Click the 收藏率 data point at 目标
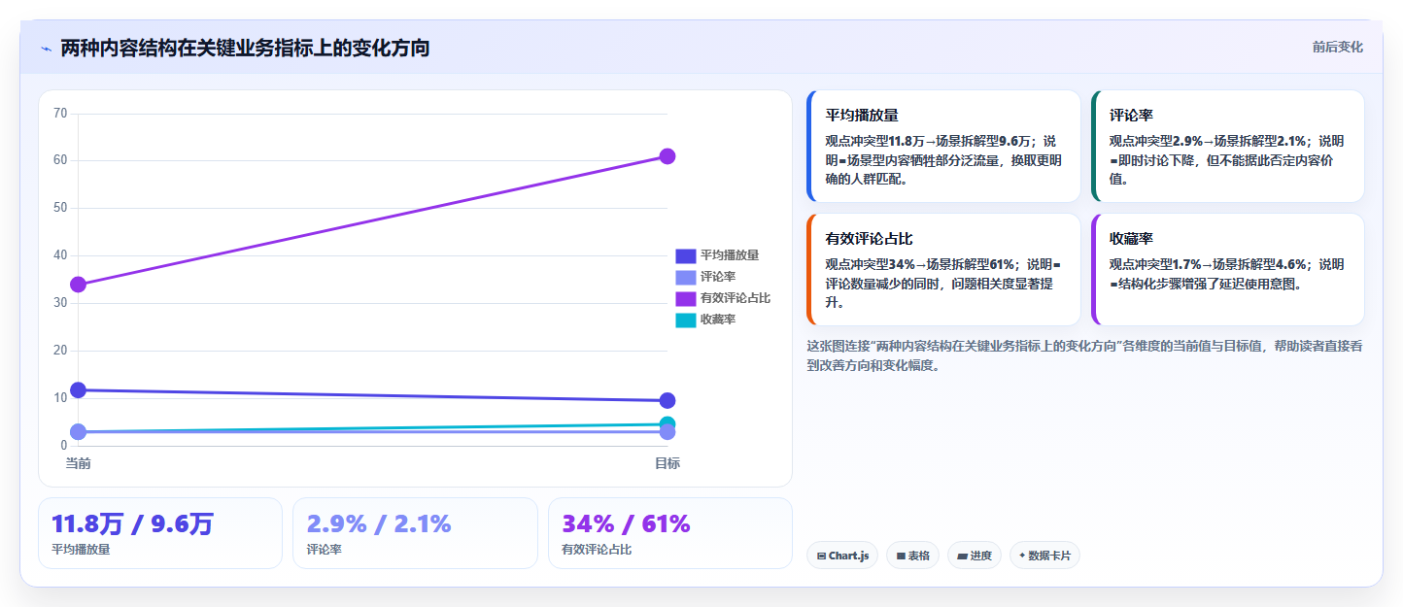Image resolution: width=1403 pixels, height=607 pixels. (667, 423)
